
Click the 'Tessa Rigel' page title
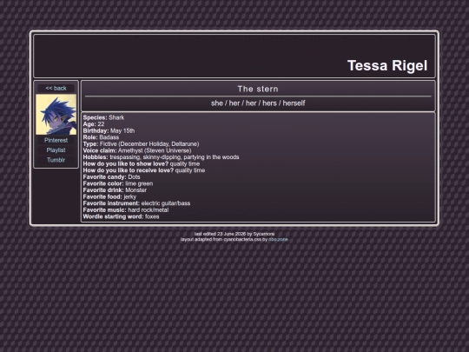(387, 65)
